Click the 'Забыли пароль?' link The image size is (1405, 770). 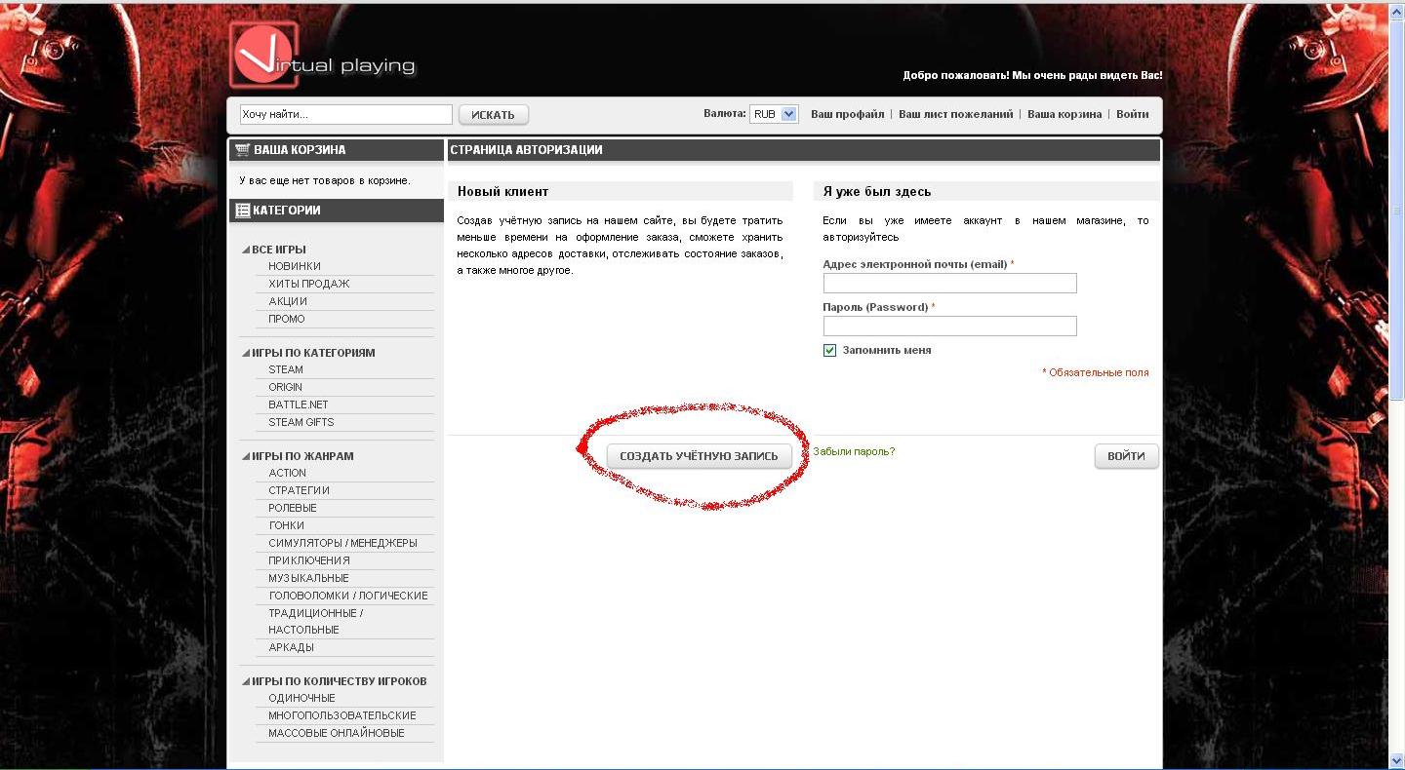coord(854,451)
